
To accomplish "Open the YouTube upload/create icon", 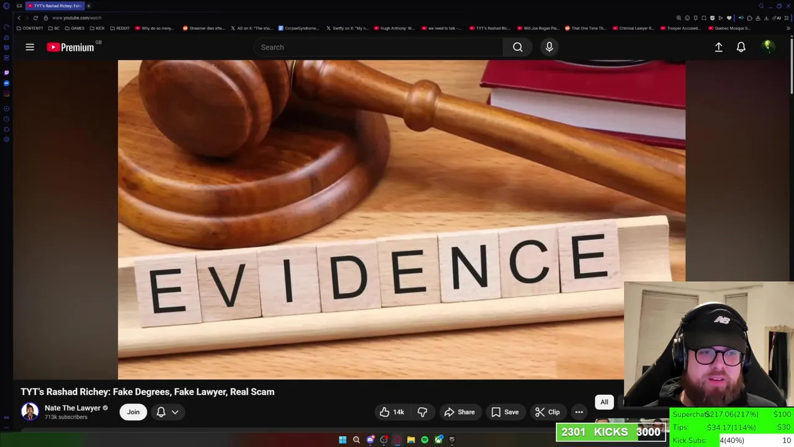I will click(x=718, y=47).
